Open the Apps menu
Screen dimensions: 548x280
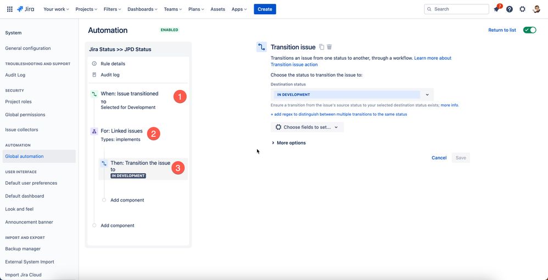pos(239,9)
